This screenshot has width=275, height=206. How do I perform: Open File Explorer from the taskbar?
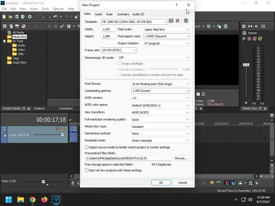tap(20, 200)
